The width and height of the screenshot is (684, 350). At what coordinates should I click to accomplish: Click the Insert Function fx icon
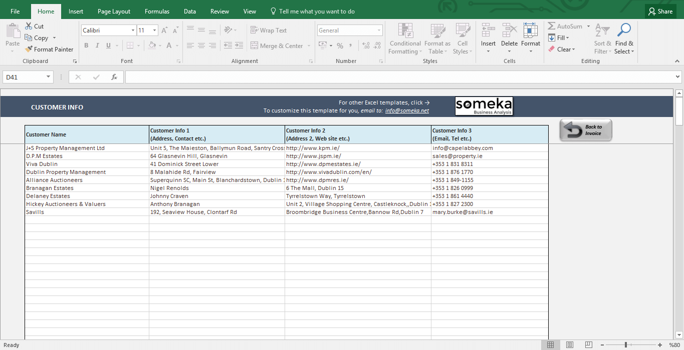point(114,77)
